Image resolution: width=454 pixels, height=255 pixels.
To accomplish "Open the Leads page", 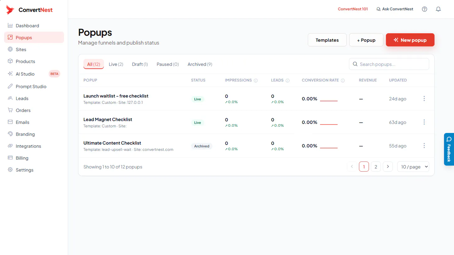I will (x=34, y=98).
